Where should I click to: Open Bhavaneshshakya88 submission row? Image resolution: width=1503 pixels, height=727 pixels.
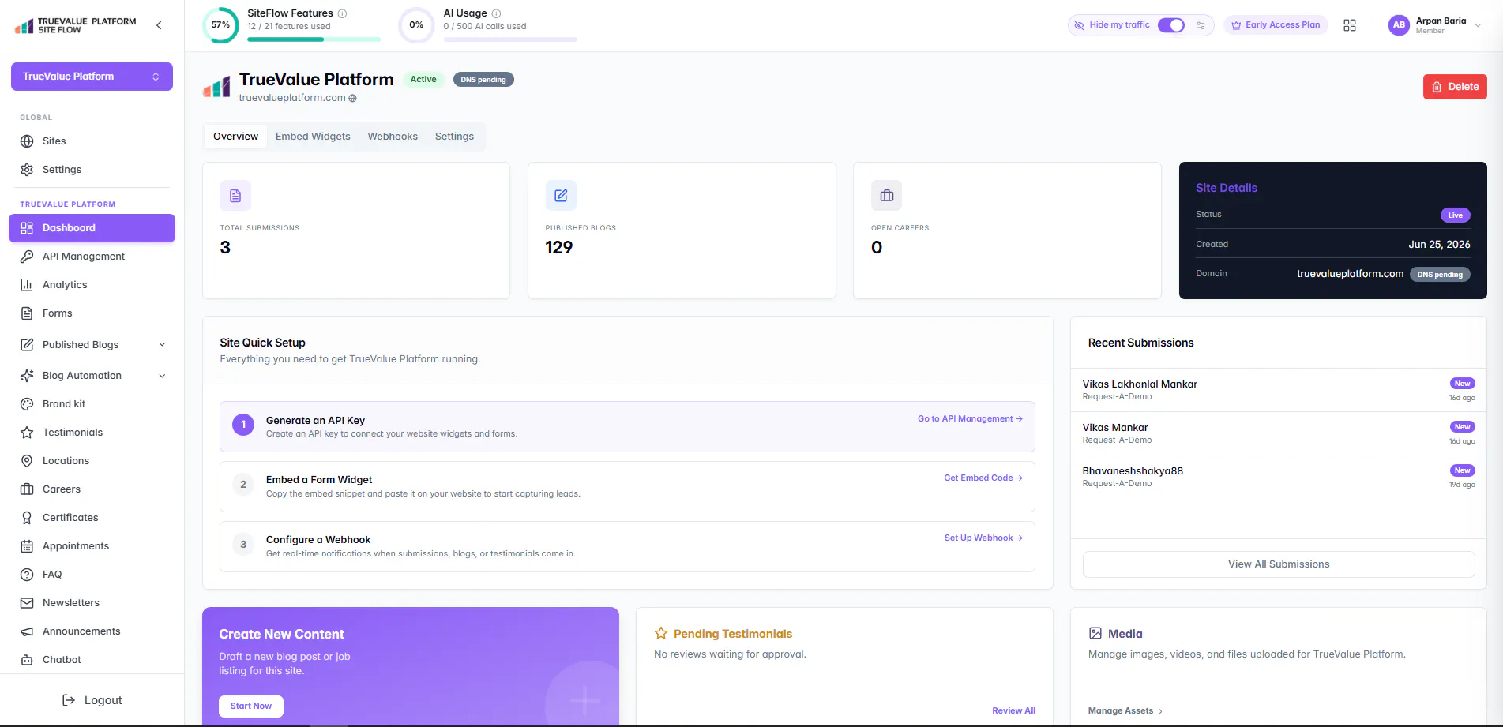(1279, 477)
